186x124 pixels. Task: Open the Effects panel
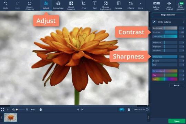131,5
